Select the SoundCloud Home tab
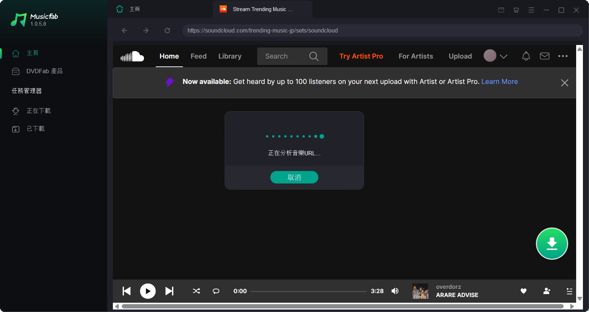 169,56
